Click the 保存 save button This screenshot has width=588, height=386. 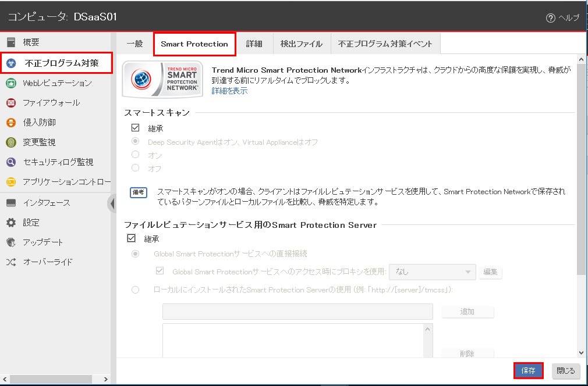tap(528, 370)
